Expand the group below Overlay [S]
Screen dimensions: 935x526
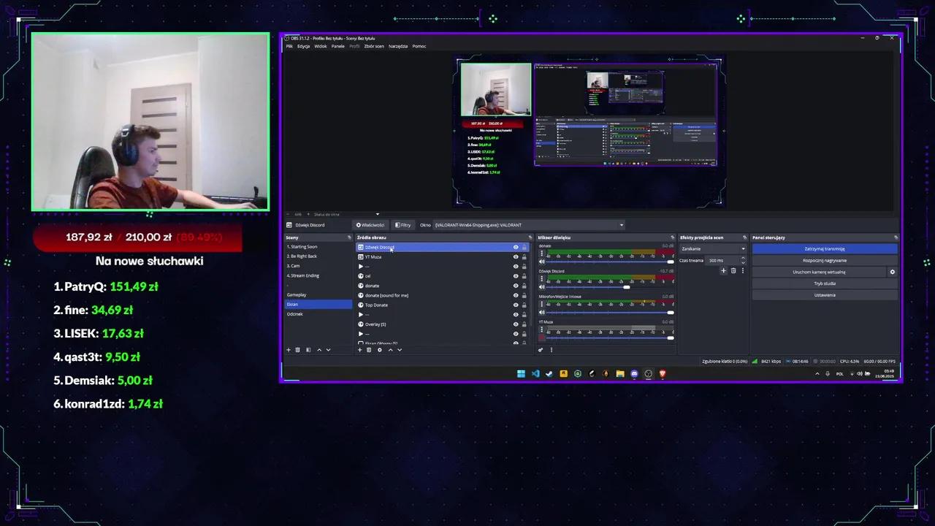(361, 334)
